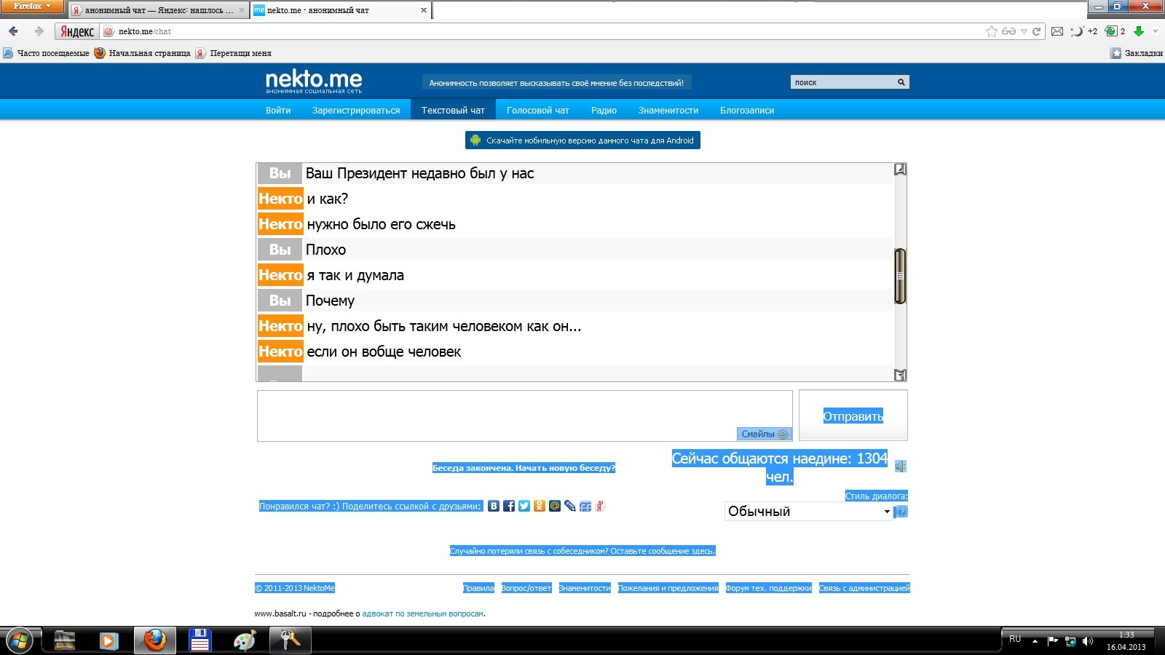Click chat scroll up arrow
1165x655 pixels.
coord(900,170)
